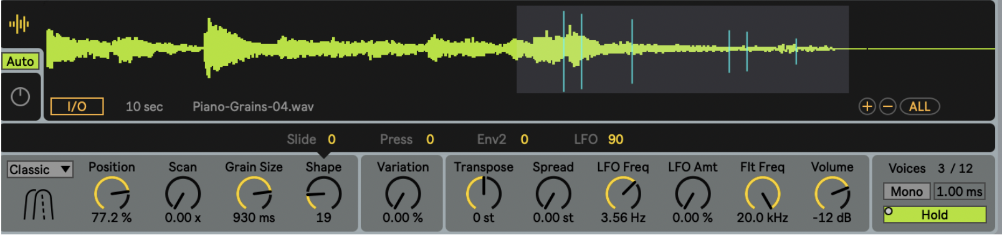Click the I/O button
Viewport: 1002px width, 235px height.
coord(77,106)
